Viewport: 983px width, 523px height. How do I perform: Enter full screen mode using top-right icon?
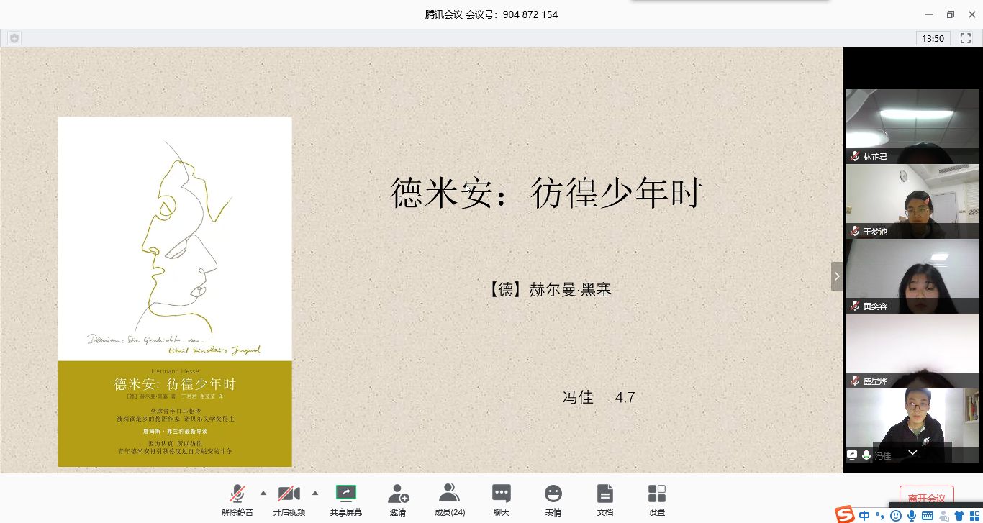966,38
